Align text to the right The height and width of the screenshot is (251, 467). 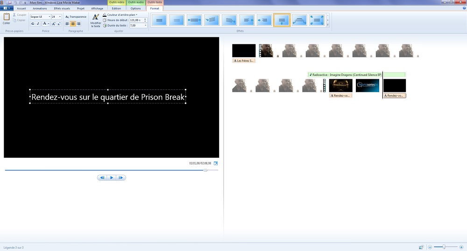tap(78, 24)
